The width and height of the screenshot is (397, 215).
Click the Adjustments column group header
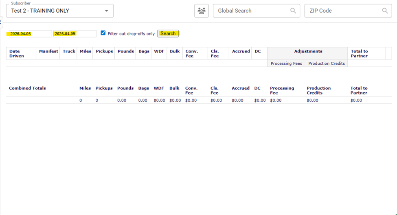pos(308,51)
